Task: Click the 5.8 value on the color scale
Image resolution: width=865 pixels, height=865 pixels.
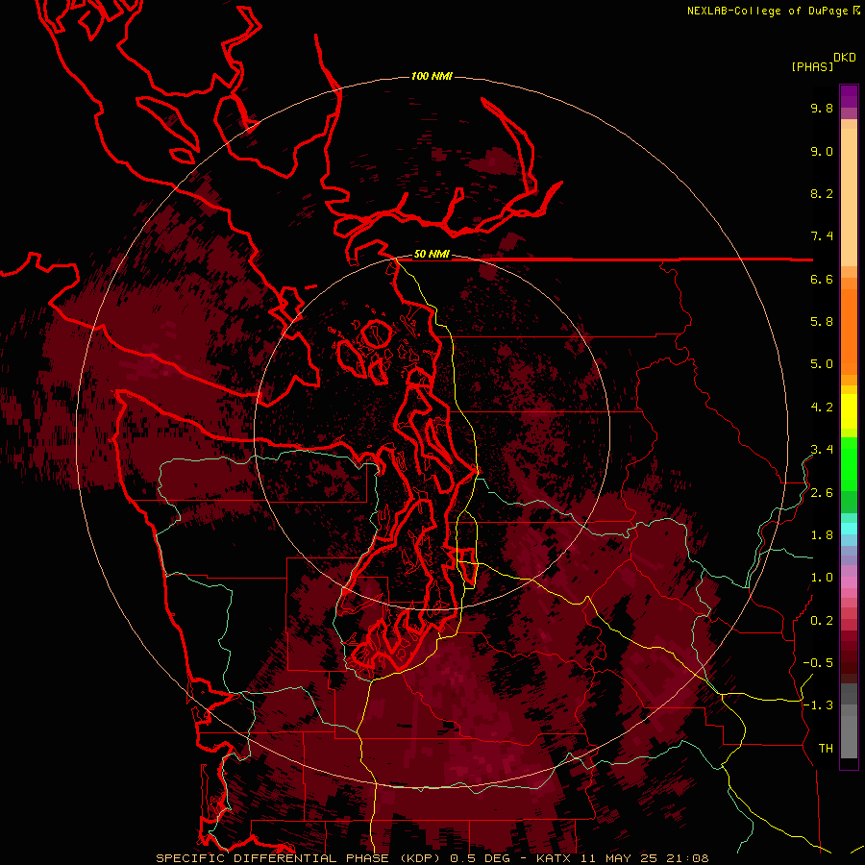Action: 822,322
